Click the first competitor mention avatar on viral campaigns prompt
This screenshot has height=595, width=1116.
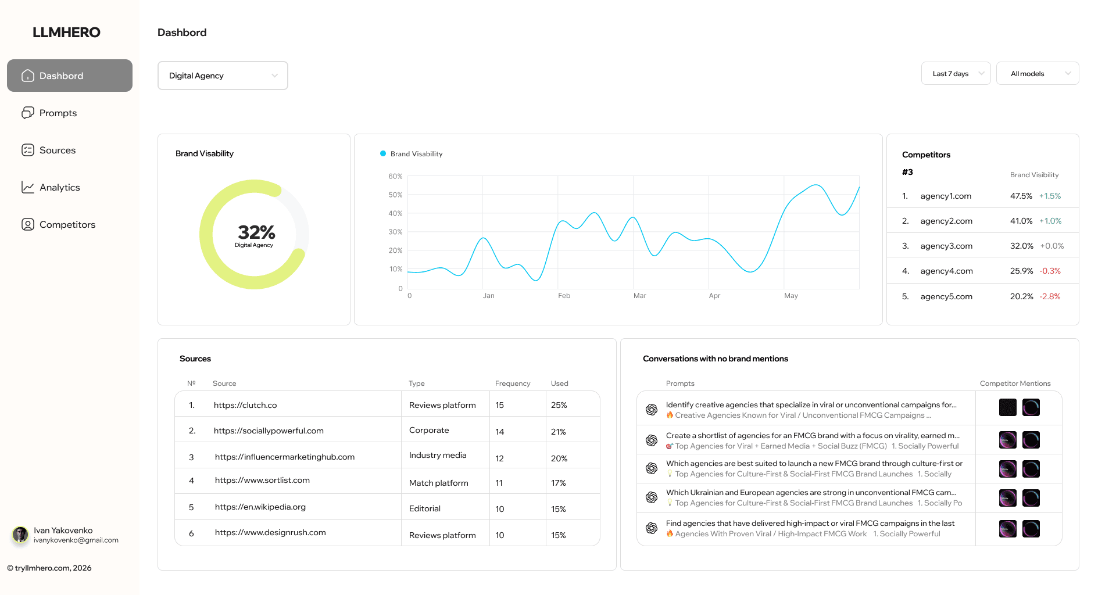point(1007,407)
